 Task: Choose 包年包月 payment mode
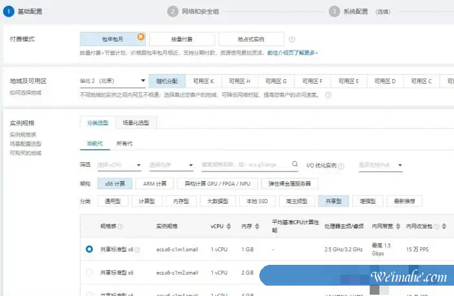tap(113, 39)
